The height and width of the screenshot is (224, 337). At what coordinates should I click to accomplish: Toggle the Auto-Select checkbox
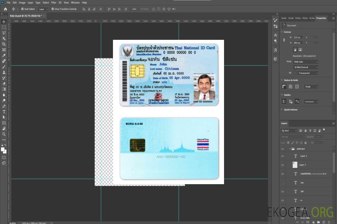(22, 9)
